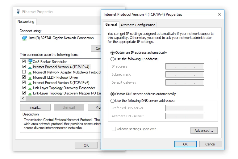The image size is (238, 159).
Task: Open the Networking tab
Action: [26, 22]
